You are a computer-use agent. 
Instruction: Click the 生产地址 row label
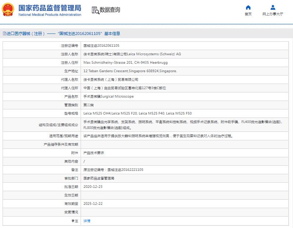[x=71, y=71]
